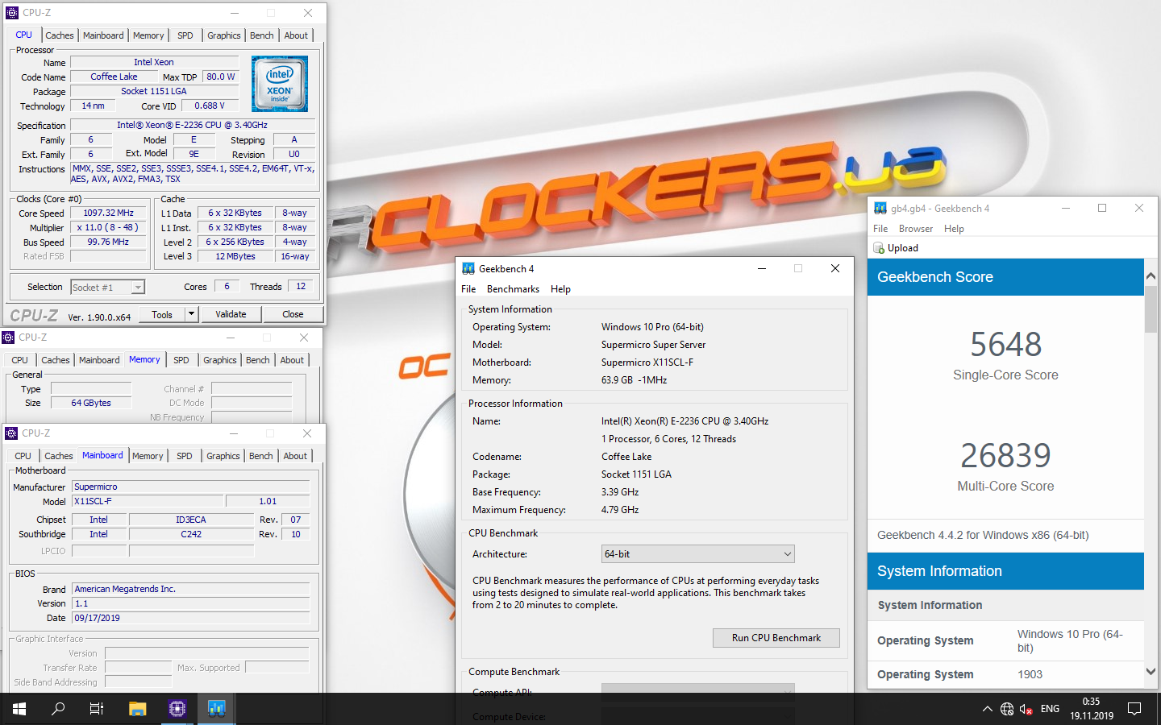Switch to Geekbench on the taskbar
1161x725 pixels.
click(216, 709)
